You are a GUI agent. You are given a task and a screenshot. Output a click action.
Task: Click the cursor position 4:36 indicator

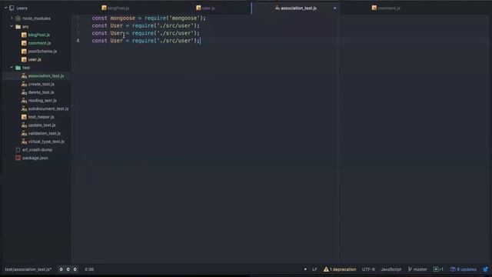pyautogui.click(x=89, y=269)
